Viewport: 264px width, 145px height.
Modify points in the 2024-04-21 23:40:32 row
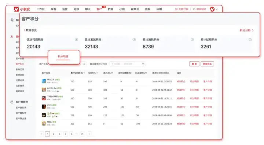click(181, 90)
